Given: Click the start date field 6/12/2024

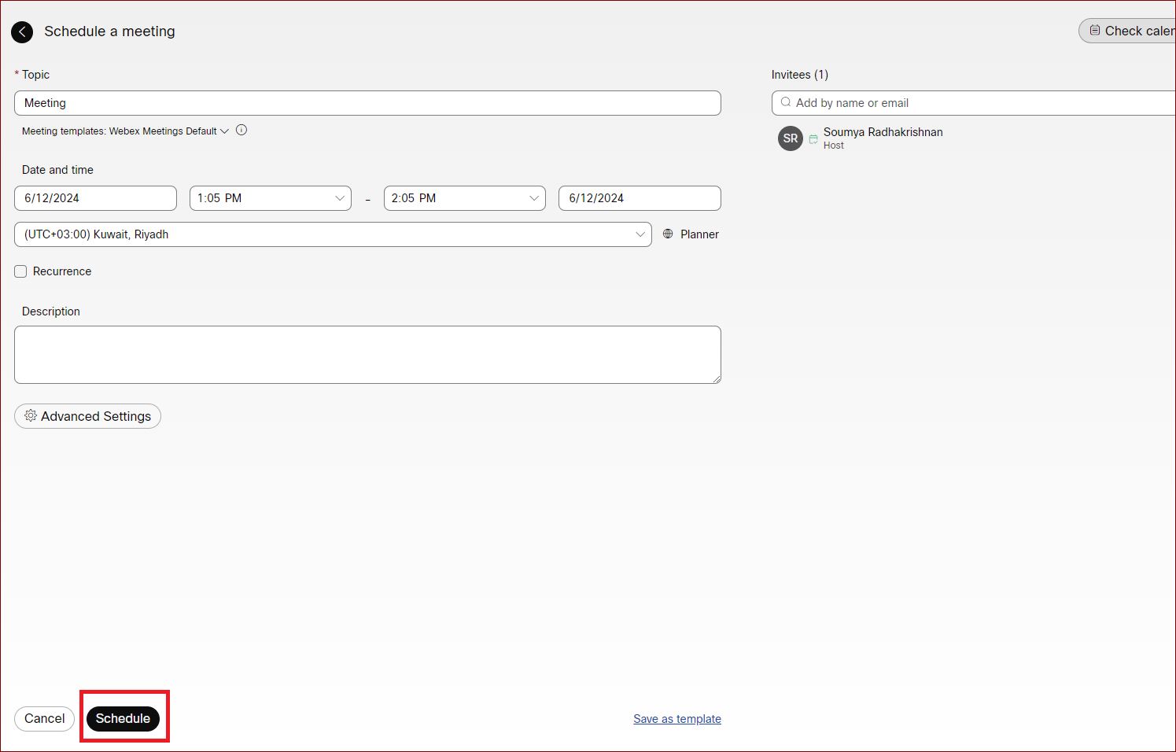Looking at the screenshot, I should click(95, 198).
